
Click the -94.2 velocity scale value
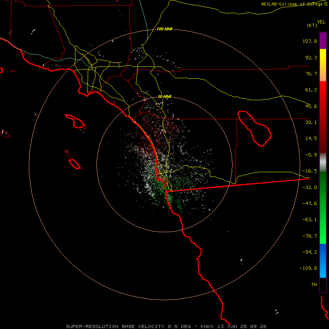[310, 252]
